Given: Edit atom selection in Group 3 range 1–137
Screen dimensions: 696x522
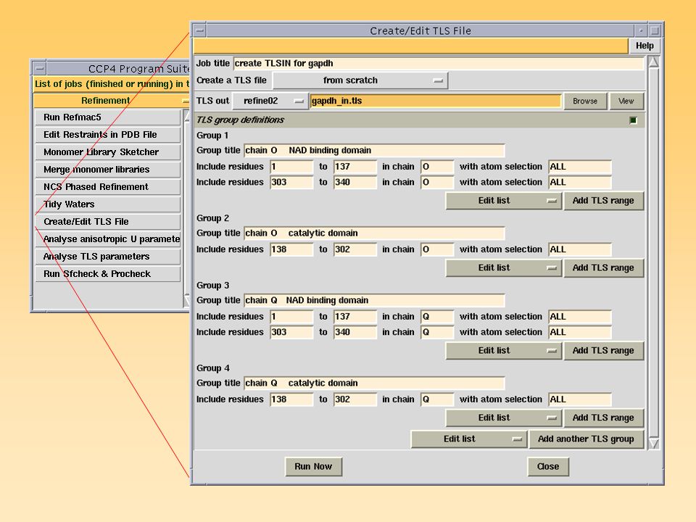Looking at the screenshot, I should [580, 317].
